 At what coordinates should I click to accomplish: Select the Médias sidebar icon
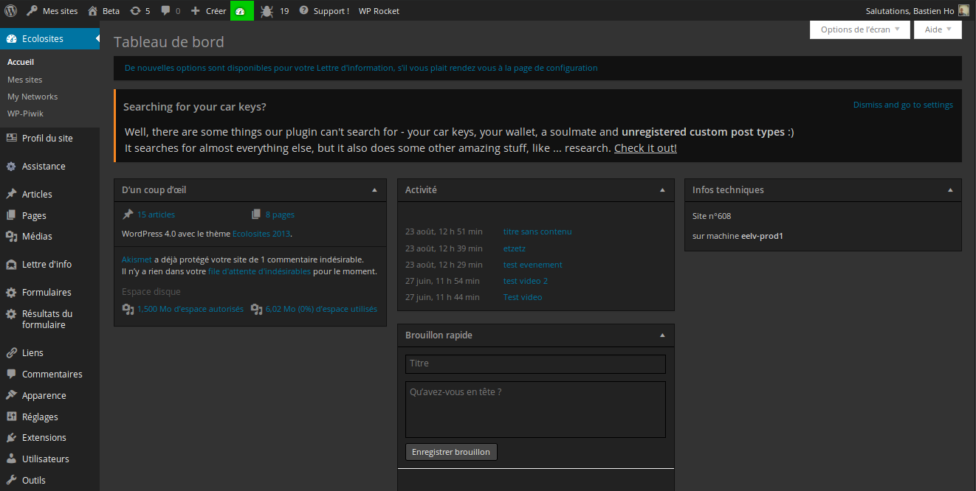(11, 236)
